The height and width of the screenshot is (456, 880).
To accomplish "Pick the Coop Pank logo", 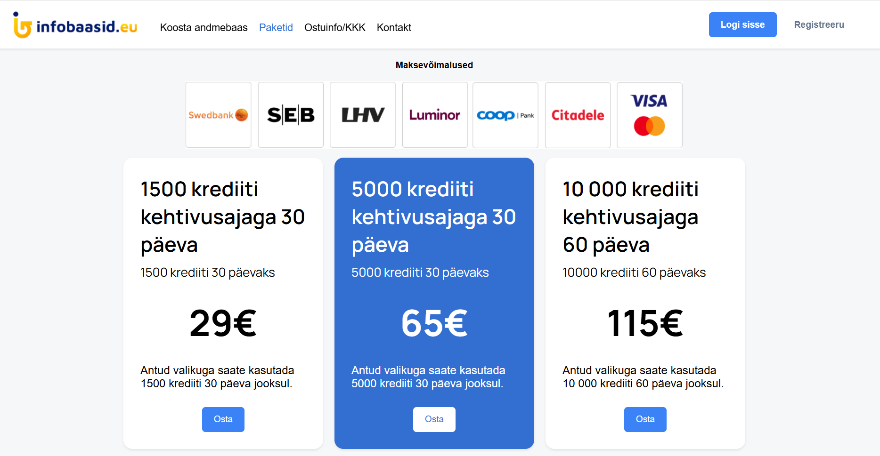I will pos(505,115).
